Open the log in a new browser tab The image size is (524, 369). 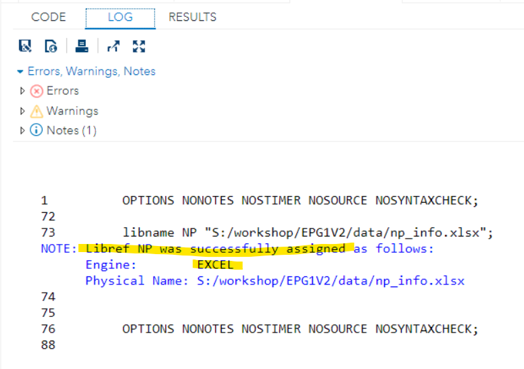113,46
